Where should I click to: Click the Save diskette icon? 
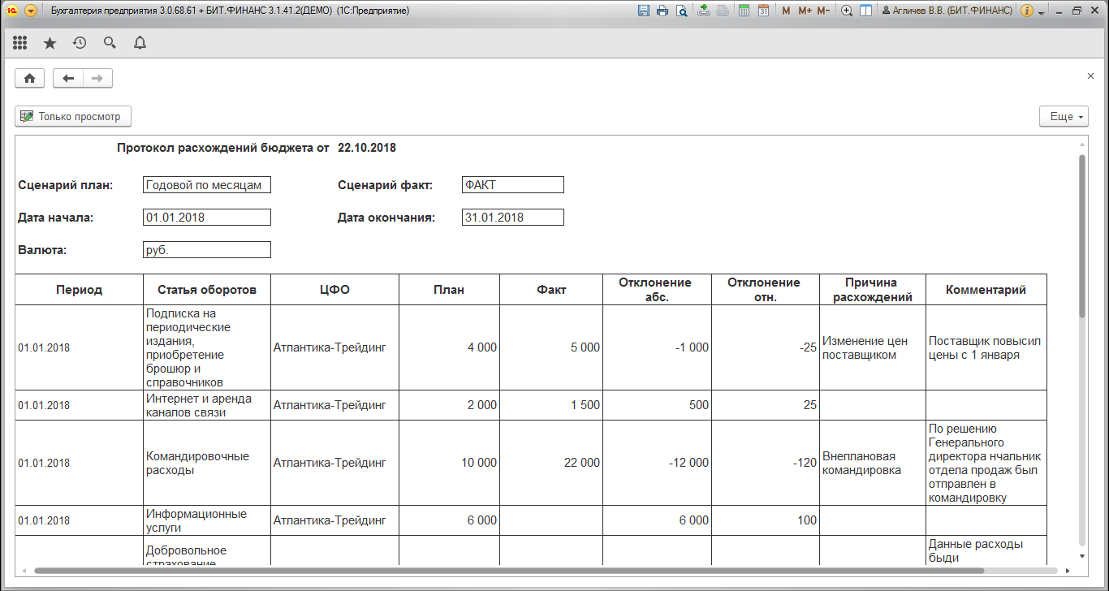click(x=644, y=11)
